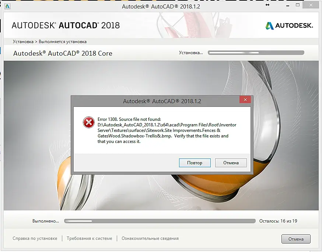Click 'Осталось: 16 из 19' text
The image size is (322, 252).
pos(278,221)
